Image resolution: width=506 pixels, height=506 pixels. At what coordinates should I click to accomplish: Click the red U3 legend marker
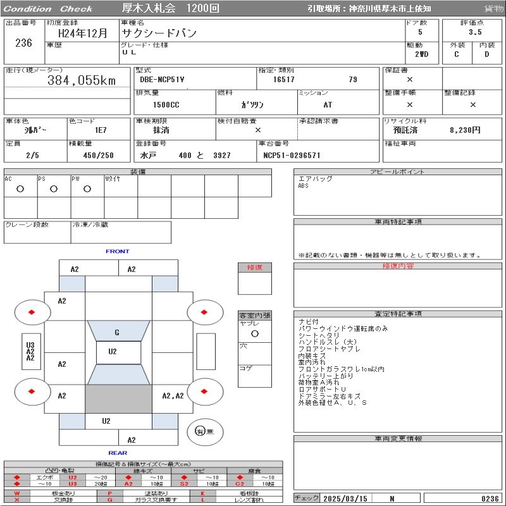[73, 483]
